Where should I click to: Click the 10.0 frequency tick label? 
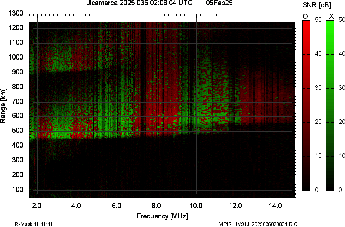pyautogui.click(x=196, y=206)
